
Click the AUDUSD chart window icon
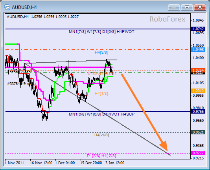click(x=7, y=7)
